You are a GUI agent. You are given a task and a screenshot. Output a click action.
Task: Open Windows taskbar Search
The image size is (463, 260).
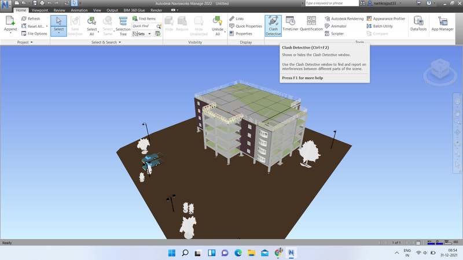pyautogui.click(x=185, y=253)
